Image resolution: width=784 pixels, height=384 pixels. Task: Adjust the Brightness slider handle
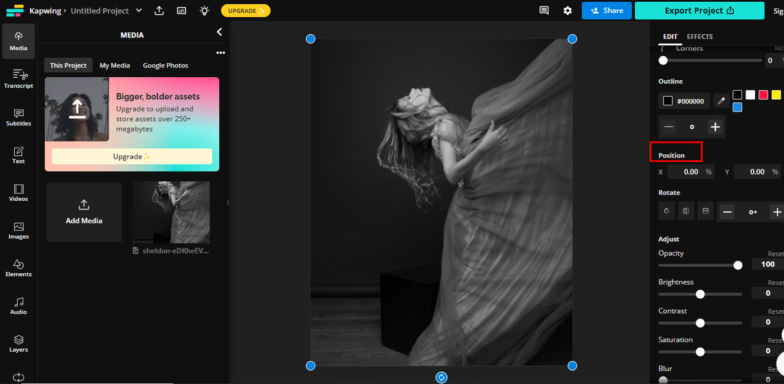(x=700, y=294)
